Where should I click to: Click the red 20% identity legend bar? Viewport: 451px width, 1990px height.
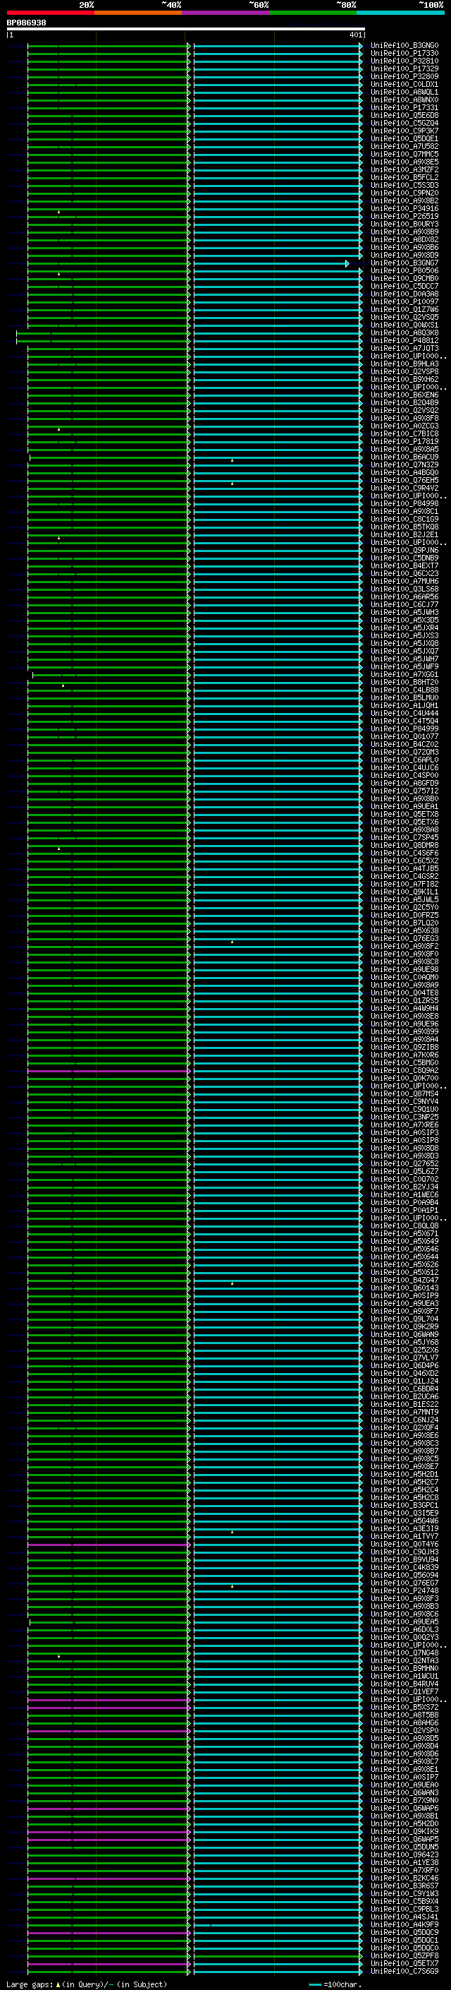51,13
